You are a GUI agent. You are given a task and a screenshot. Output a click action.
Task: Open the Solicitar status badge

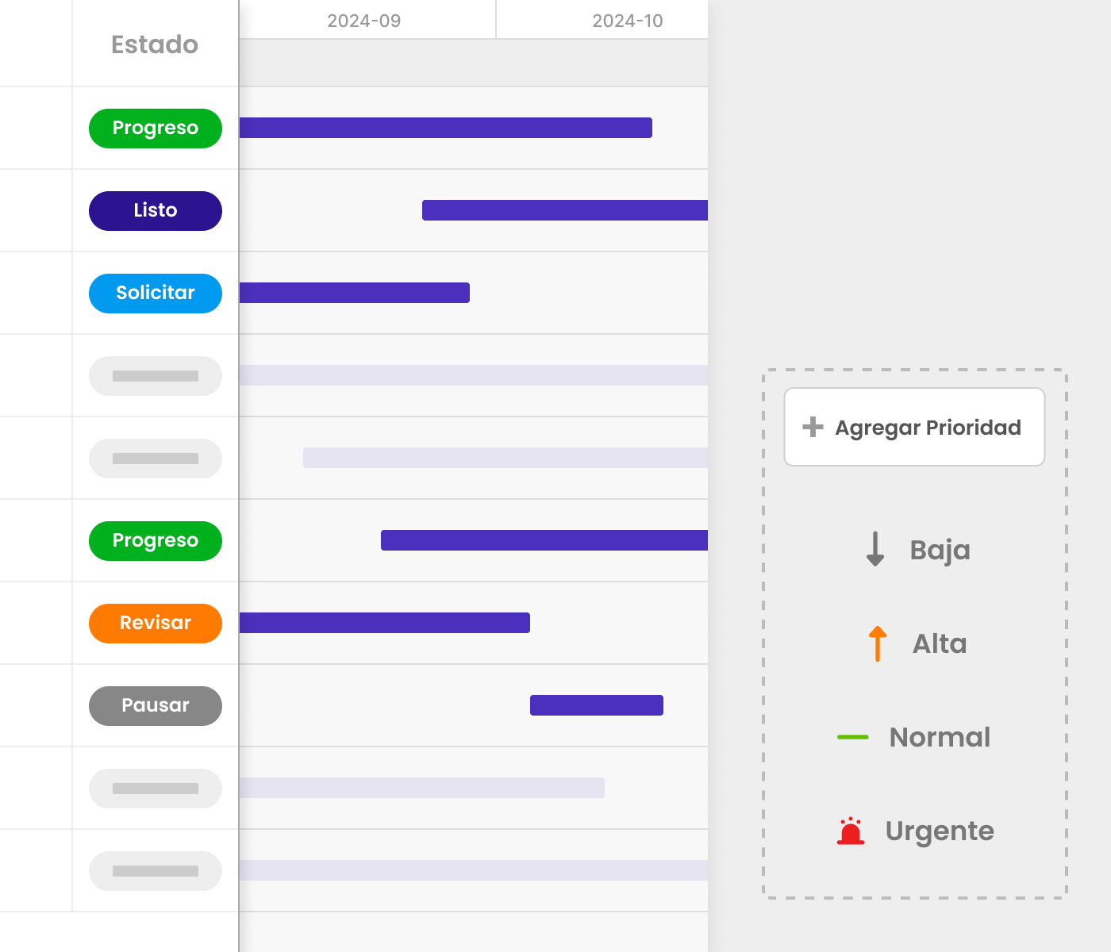[x=156, y=293]
